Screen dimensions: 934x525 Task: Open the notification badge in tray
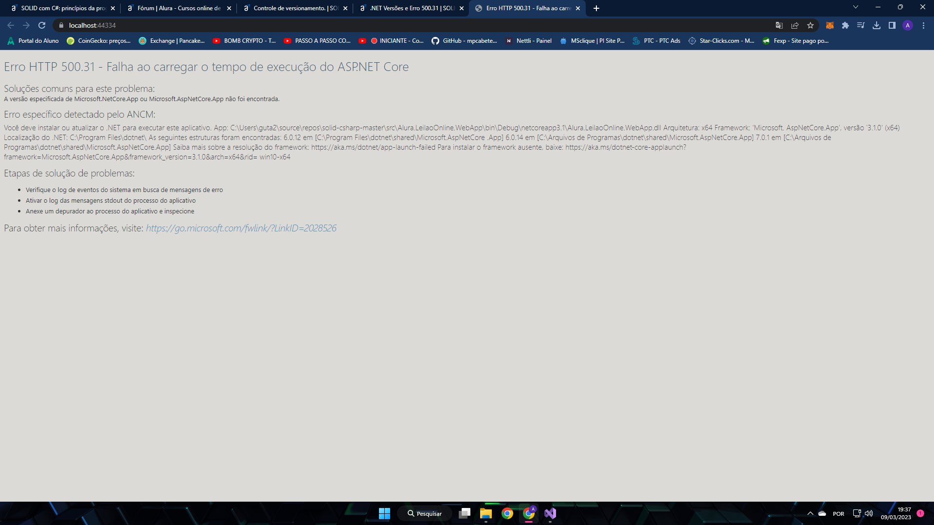[920, 513]
